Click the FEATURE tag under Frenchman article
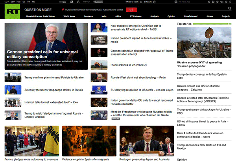236x161 pixels. [116, 119]
